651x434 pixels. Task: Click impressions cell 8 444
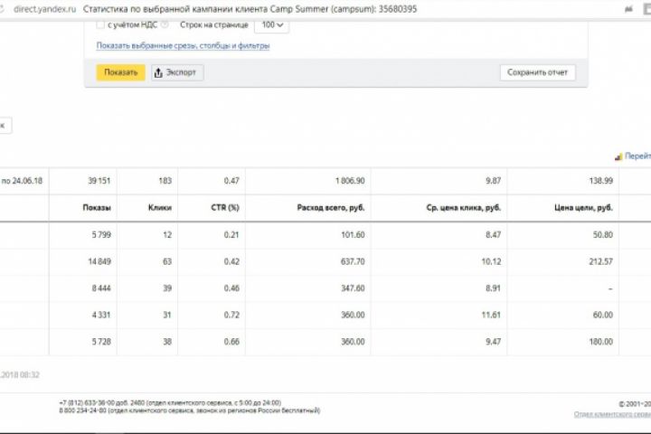pos(101,288)
